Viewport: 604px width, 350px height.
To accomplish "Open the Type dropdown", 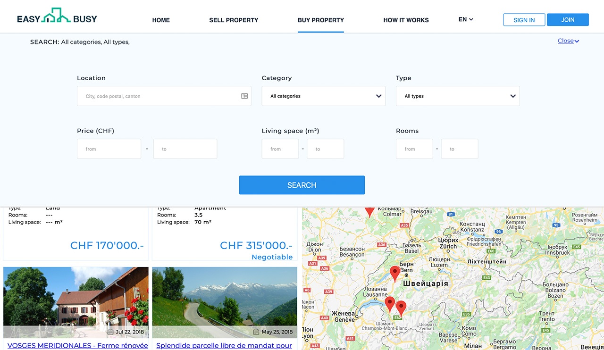I will 457,96.
